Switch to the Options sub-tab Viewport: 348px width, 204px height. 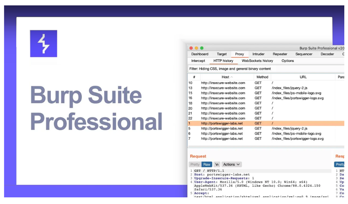click(288, 61)
